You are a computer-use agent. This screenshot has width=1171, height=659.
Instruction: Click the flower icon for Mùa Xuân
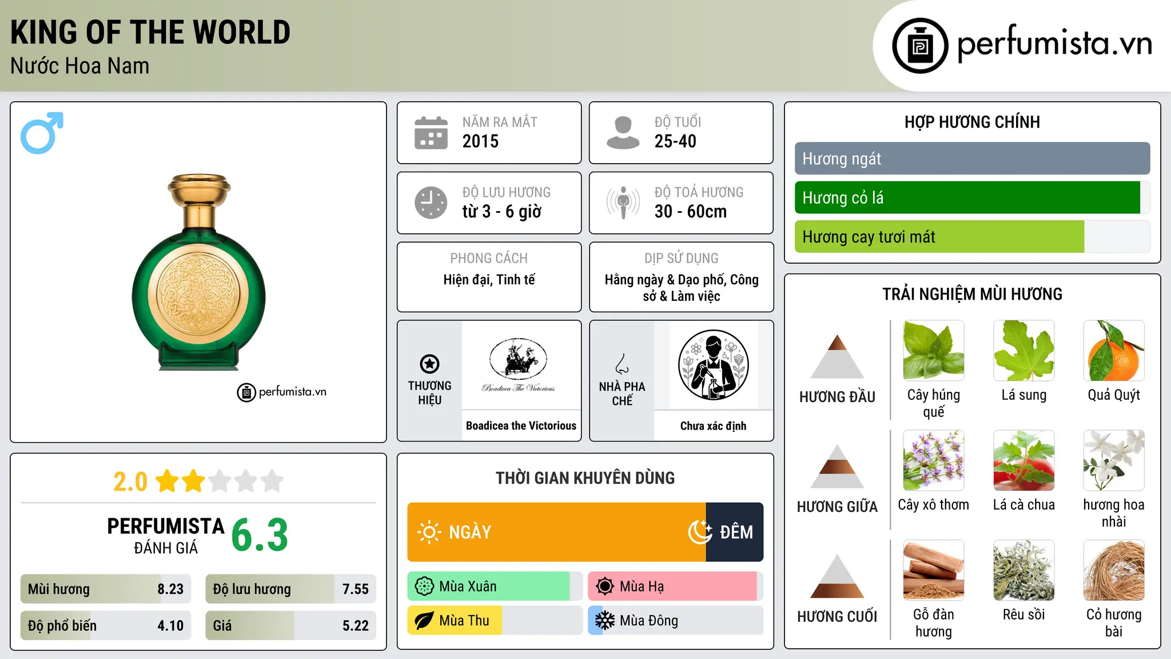[424, 586]
